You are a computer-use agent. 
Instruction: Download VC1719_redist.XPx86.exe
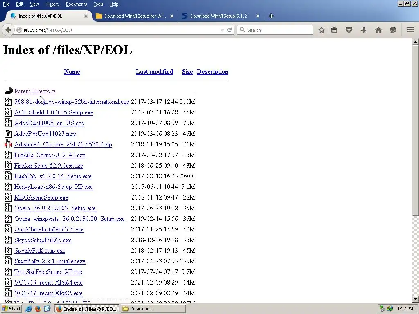pos(48,293)
